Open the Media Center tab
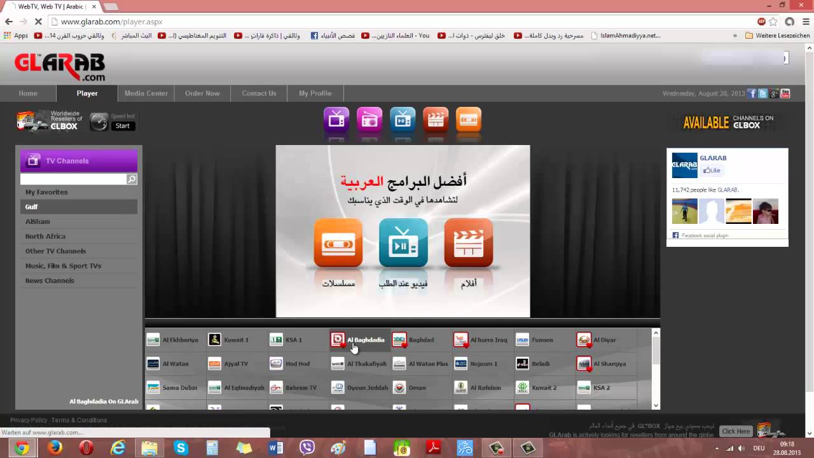The width and height of the screenshot is (814, 458). (146, 94)
